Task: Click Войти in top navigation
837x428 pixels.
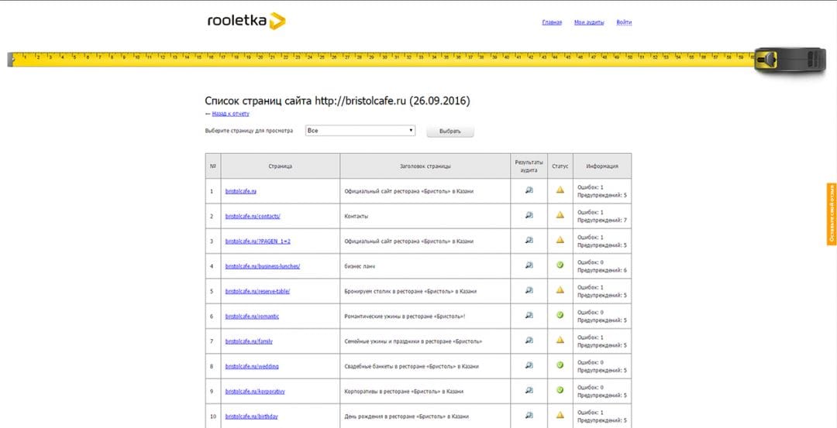Action: [624, 22]
